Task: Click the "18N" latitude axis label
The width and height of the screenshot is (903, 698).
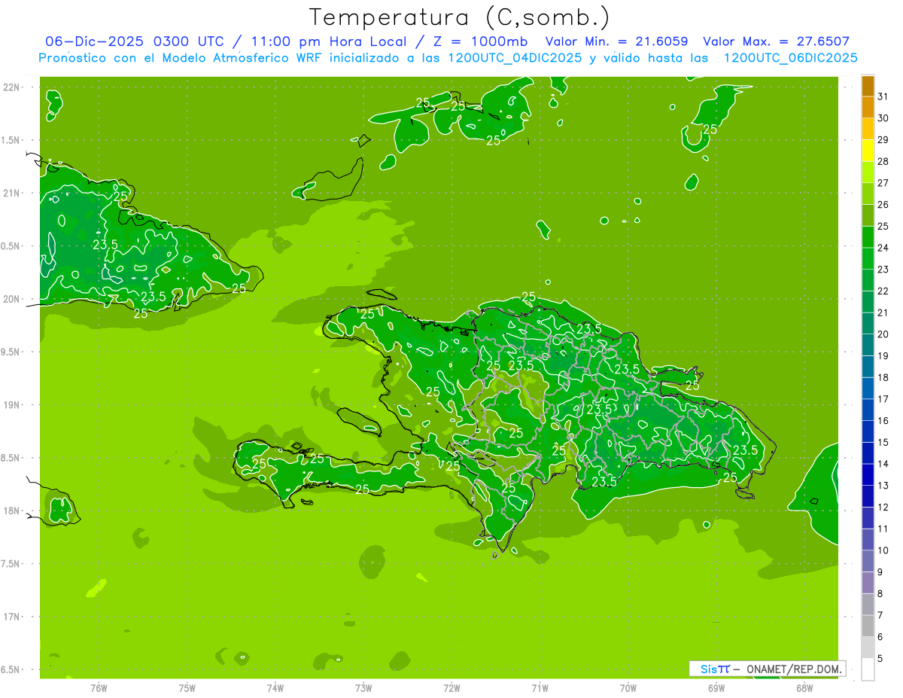Action: click(x=11, y=511)
